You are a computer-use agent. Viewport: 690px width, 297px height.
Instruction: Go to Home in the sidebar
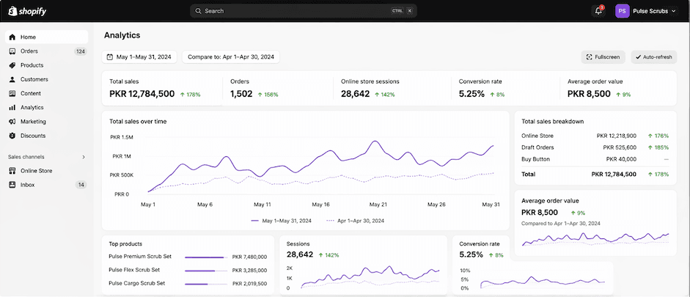47,37
